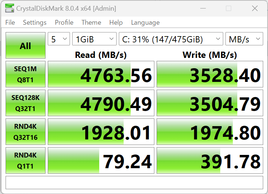The width and height of the screenshot is (268, 194).
Task: Start the SEQ1M Q8T1 test
Action: click(x=26, y=74)
